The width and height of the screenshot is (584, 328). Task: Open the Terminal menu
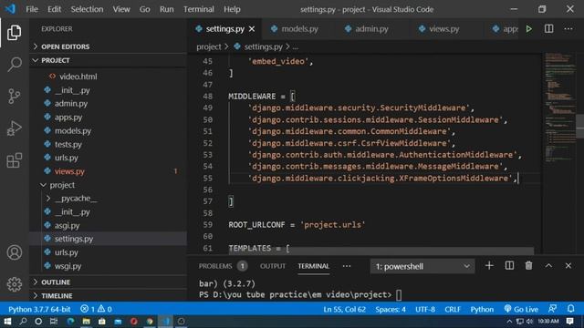coord(199,9)
